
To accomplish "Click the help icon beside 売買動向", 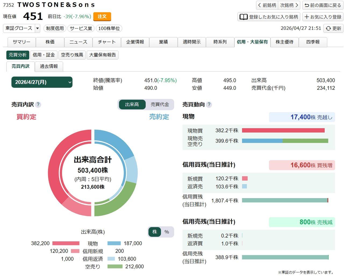I will click(209, 105).
